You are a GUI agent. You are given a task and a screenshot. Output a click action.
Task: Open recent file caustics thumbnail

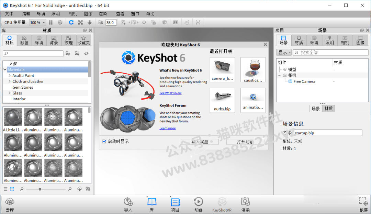[253, 70]
